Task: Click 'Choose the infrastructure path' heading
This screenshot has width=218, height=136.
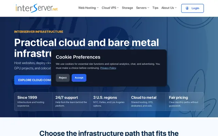Action: click(x=109, y=133)
